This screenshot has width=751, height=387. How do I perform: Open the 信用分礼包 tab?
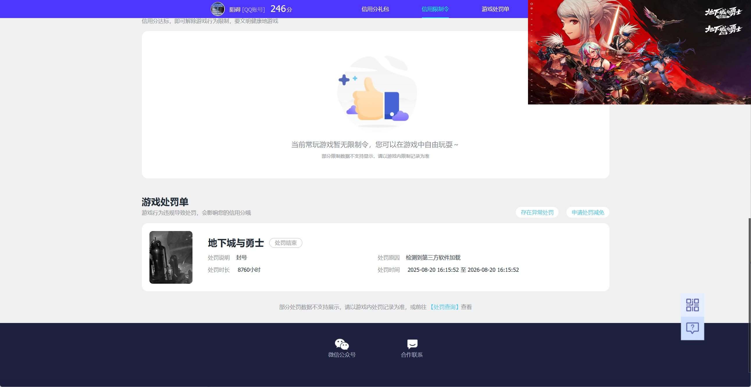point(375,9)
